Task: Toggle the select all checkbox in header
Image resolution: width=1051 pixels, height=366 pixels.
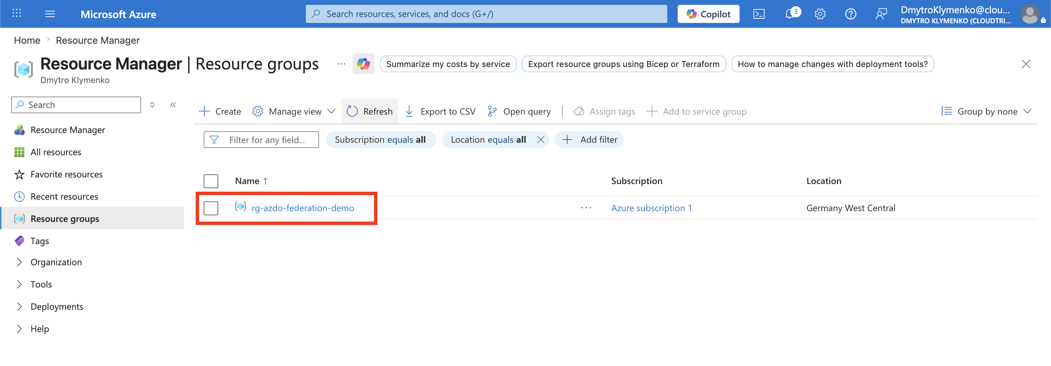Action: (x=211, y=181)
